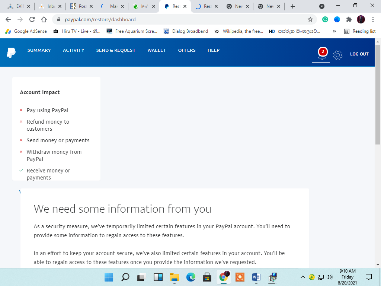Screen dimensions: 381x286
Task: Click scrollbar down arrow
Action: [378, 265]
